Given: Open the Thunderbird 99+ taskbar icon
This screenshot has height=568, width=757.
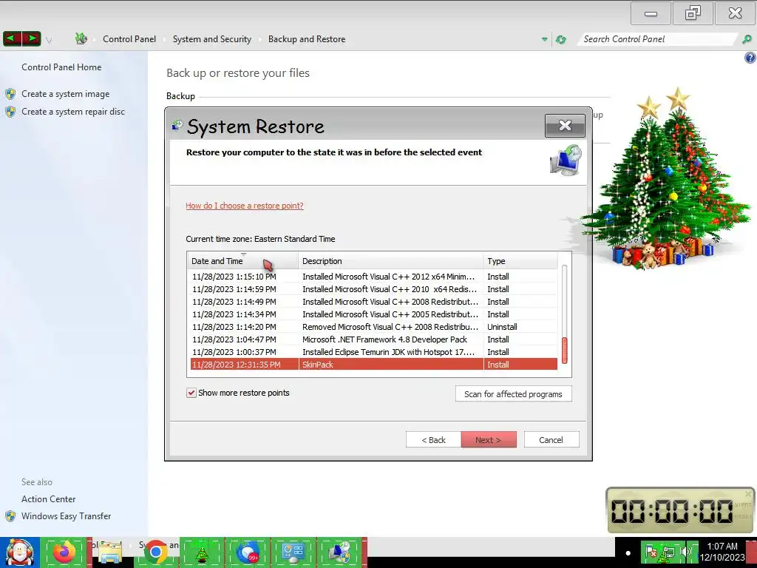Looking at the screenshot, I should tap(248, 552).
